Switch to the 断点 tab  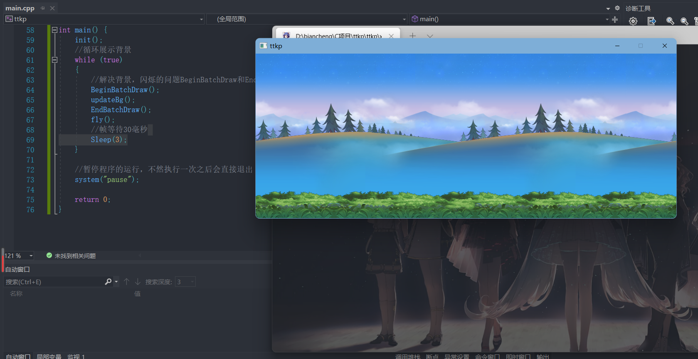pyautogui.click(x=432, y=357)
